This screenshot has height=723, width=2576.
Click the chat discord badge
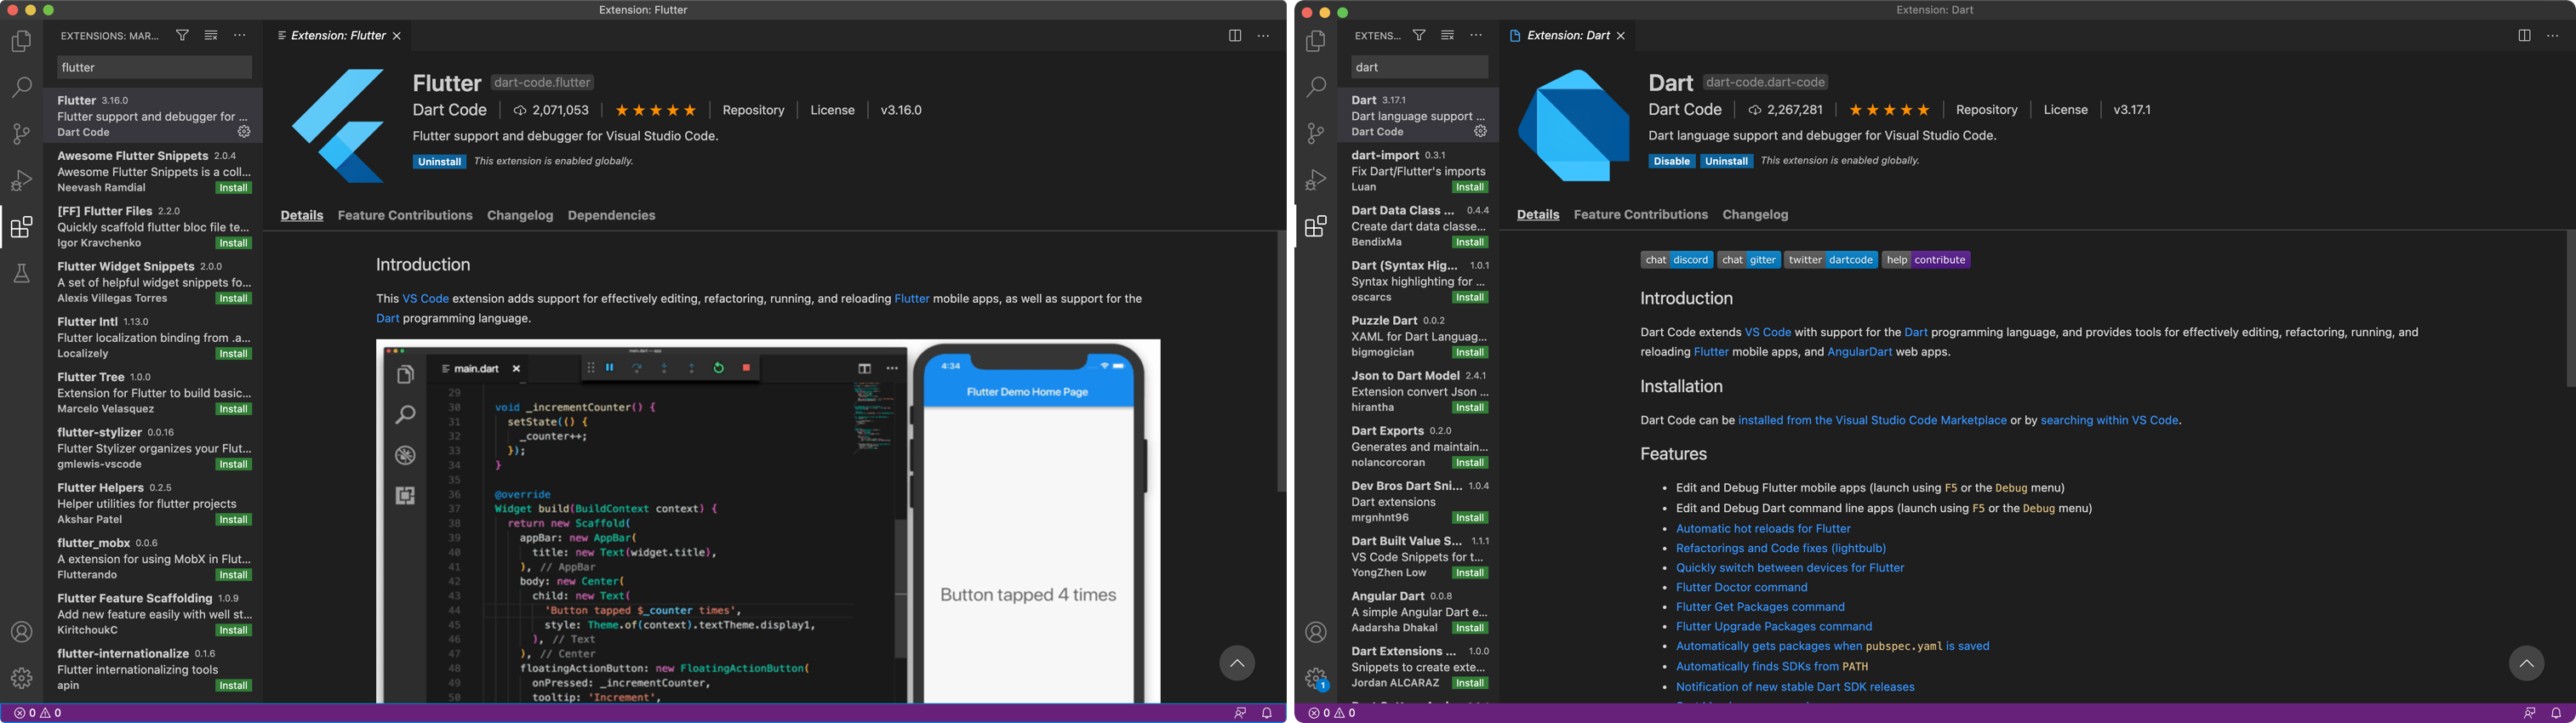[1677, 260]
